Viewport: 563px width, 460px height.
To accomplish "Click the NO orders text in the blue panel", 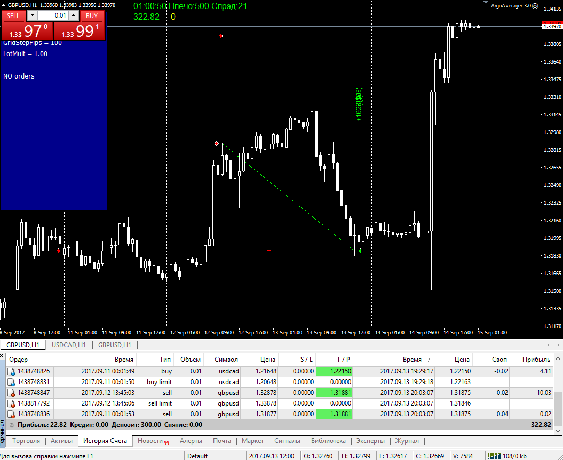I will tap(19, 76).
